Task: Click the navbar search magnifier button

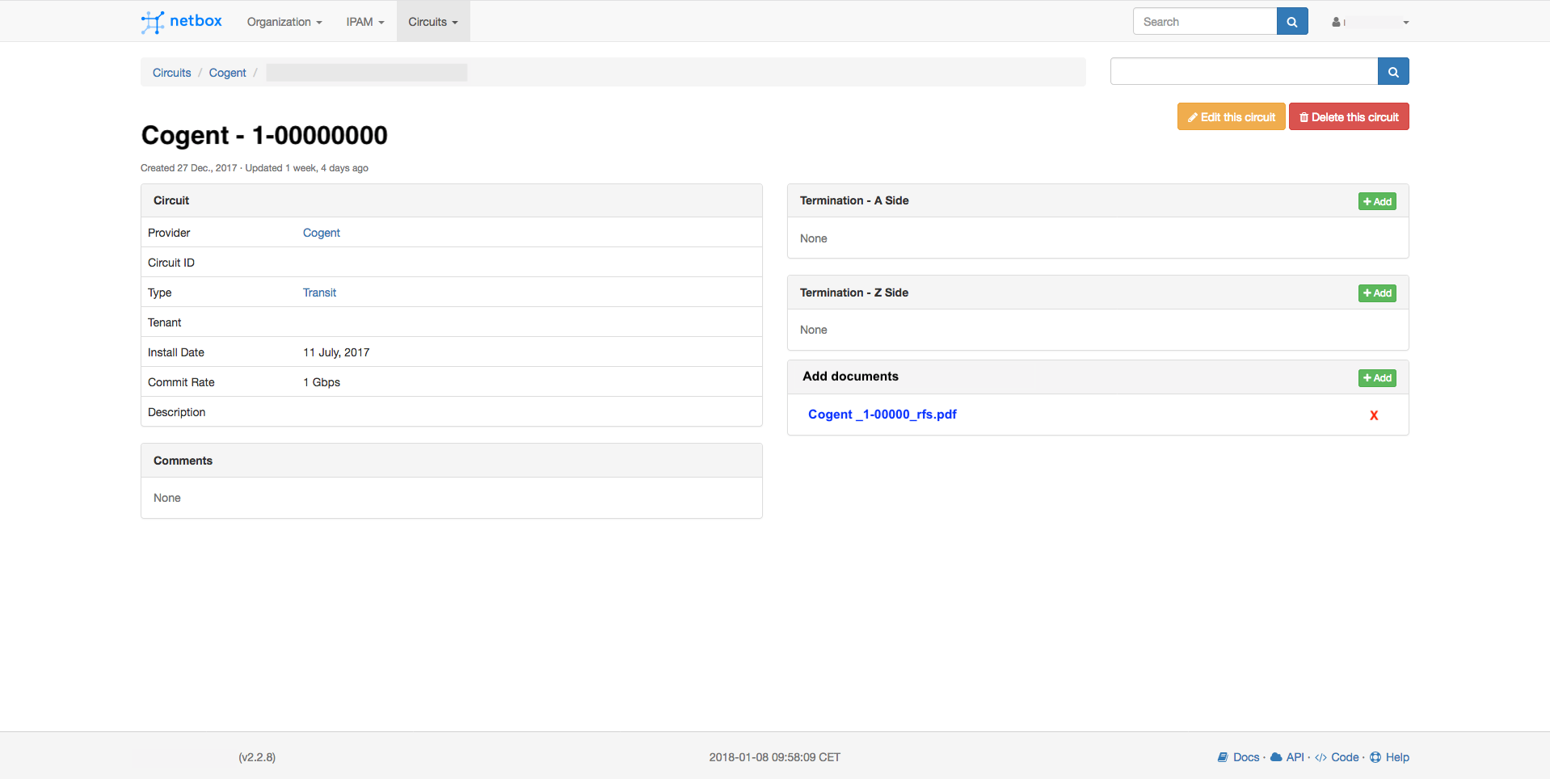Action: tap(1292, 22)
